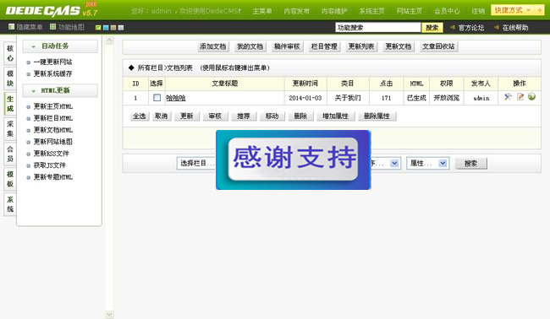550x319 pixels.
Task: Click the green preview globe icon
Action: pyautogui.click(x=531, y=96)
